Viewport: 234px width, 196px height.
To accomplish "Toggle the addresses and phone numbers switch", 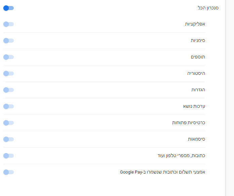I will click(x=8, y=156).
